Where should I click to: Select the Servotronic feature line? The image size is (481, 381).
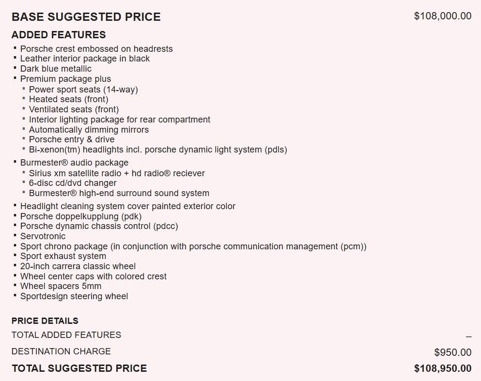tap(43, 236)
